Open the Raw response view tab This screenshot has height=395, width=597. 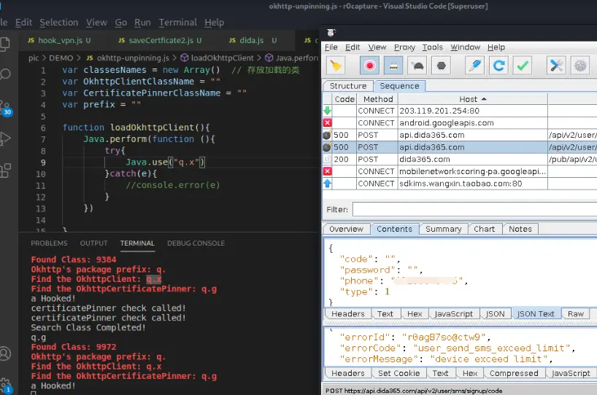[x=576, y=314]
